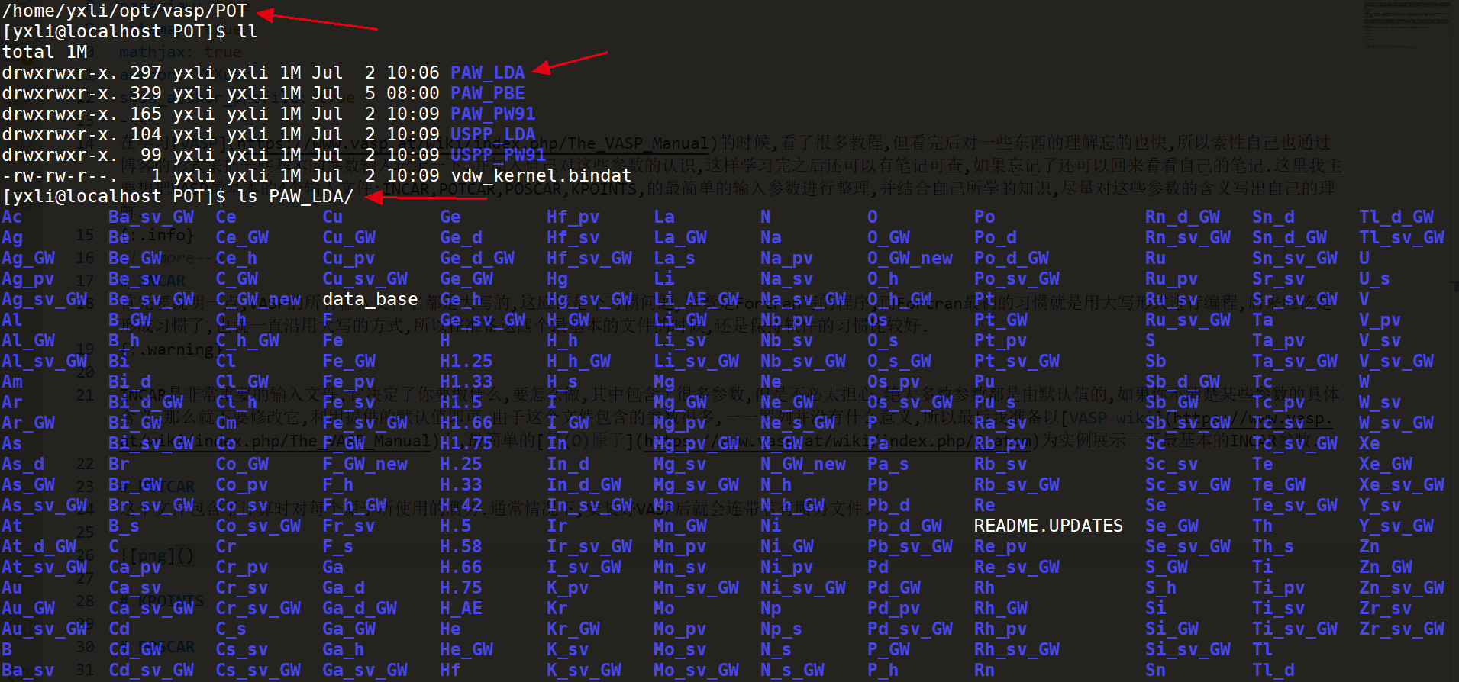Click the PAW_PBE directory name
Screen dimensions: 1459x682
(x=488, y=93)
